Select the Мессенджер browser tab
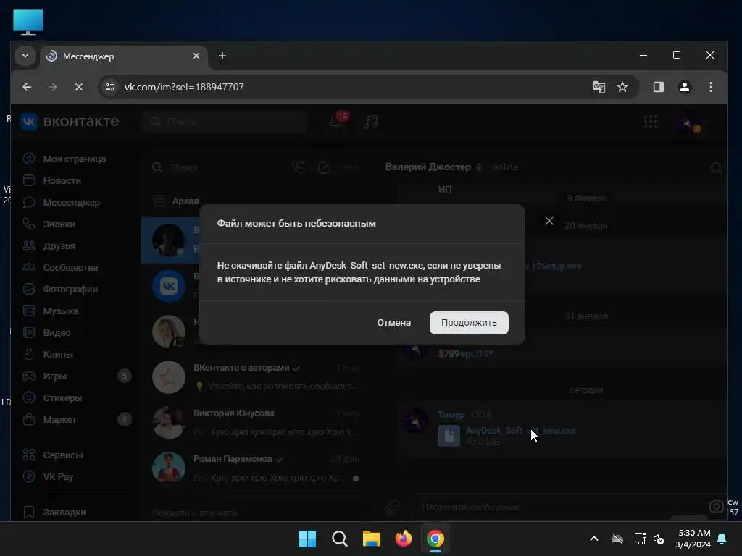 124,56
